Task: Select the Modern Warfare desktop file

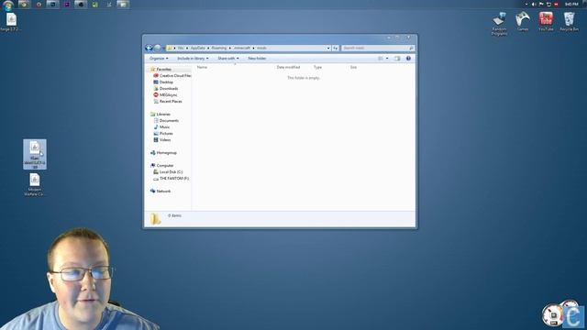Action: tap(35, 185)
